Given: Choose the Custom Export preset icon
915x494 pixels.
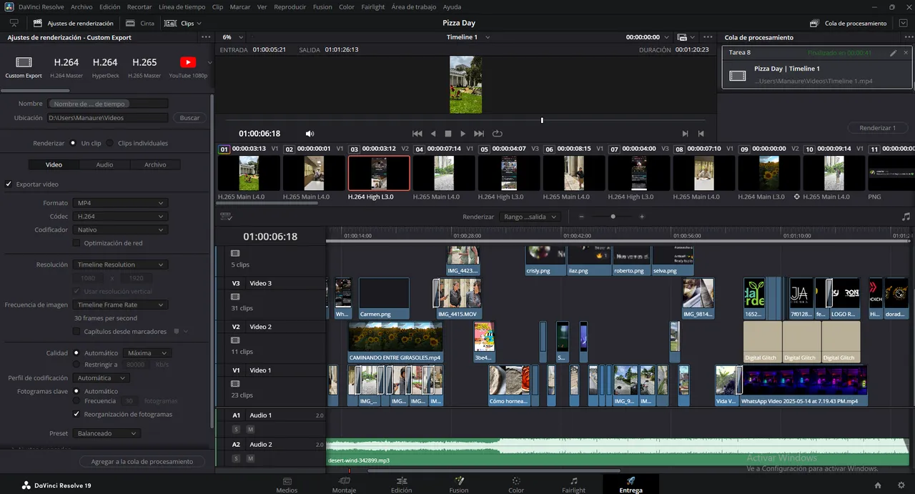Looking at the screenshot, I should [x=24, y=63].
